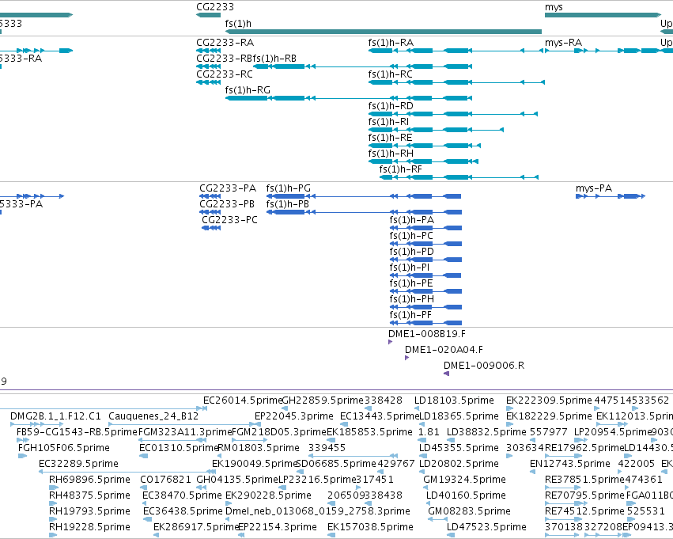The image size is (673, 539).
Task: Click the CG2233-PB protein label
Action: [227, 204]
